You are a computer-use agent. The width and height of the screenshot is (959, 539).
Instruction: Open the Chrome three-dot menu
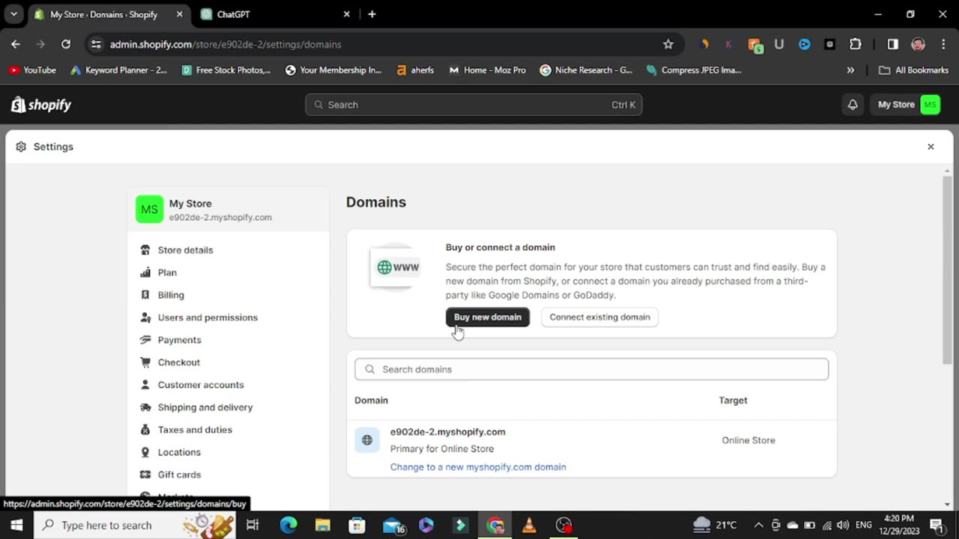pos(943,44)
